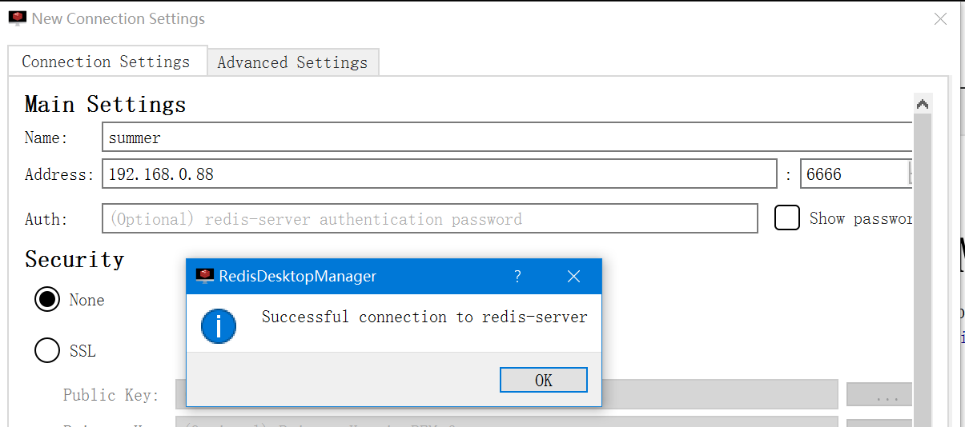Image resolution: width=965 pixels, height=427 pixels.
Task: Click the blue information icon
Action: tap(219, 325)
